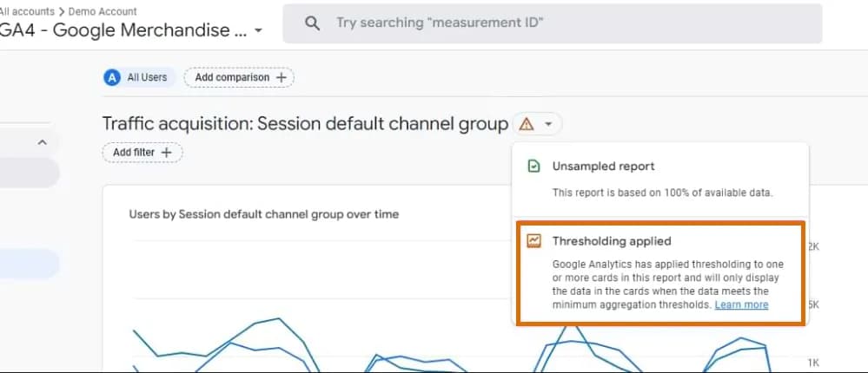Viewport: 868px width, 373px height.
Task: Focus the "Try searching" search field
Action: (552, 23)
